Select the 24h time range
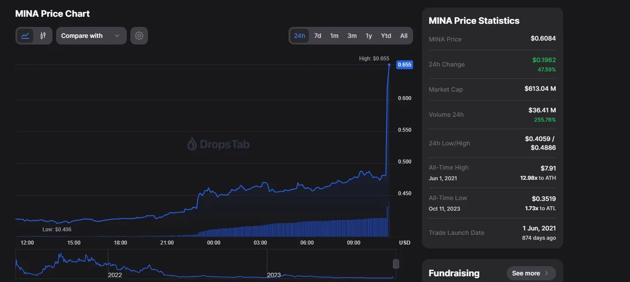The width and height of the screenshot is (630, 282). [300, 36]
